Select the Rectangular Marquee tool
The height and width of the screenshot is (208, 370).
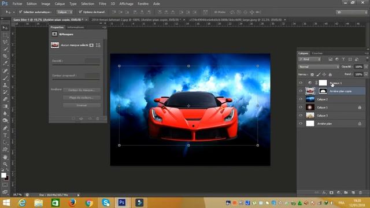click(x=5, y=35)
